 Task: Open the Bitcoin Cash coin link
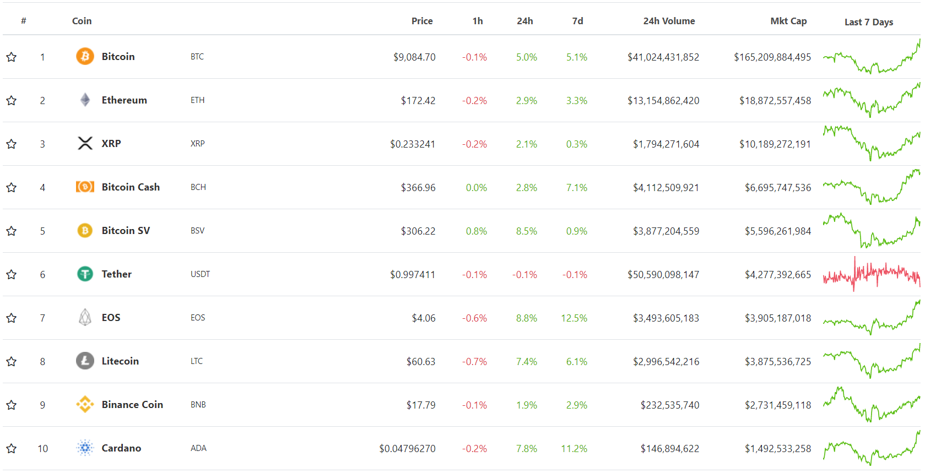pyautogui.click(x=131, y=187)
